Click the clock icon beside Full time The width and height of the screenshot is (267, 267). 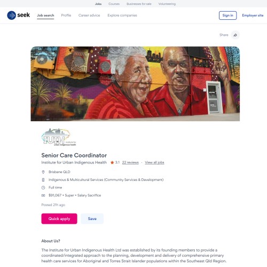(x=43, y=187)
